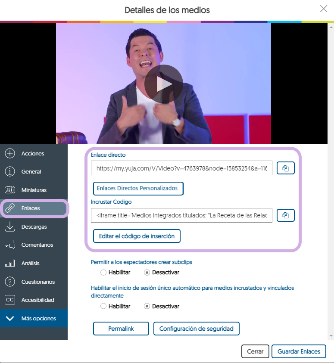Click the "Incrustar Codigo" label
334x363 pixels.
pyautogui.click(x=111, y=202)
